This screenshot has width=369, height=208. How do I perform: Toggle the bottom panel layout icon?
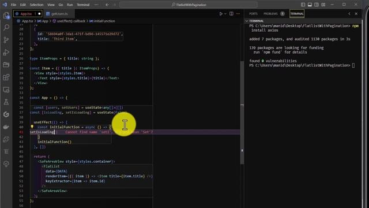310,5
